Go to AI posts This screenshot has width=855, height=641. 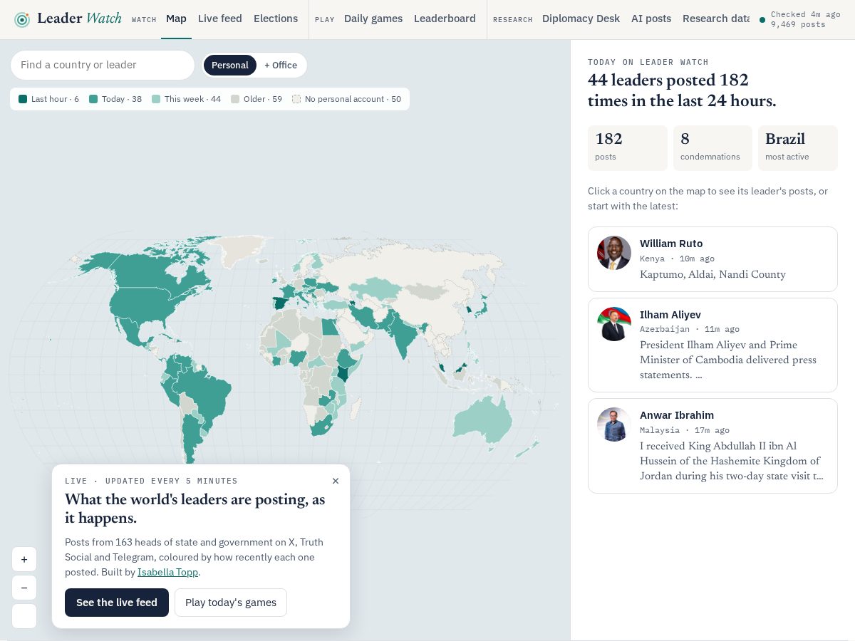pyautogui.click(x=651, y=19)
